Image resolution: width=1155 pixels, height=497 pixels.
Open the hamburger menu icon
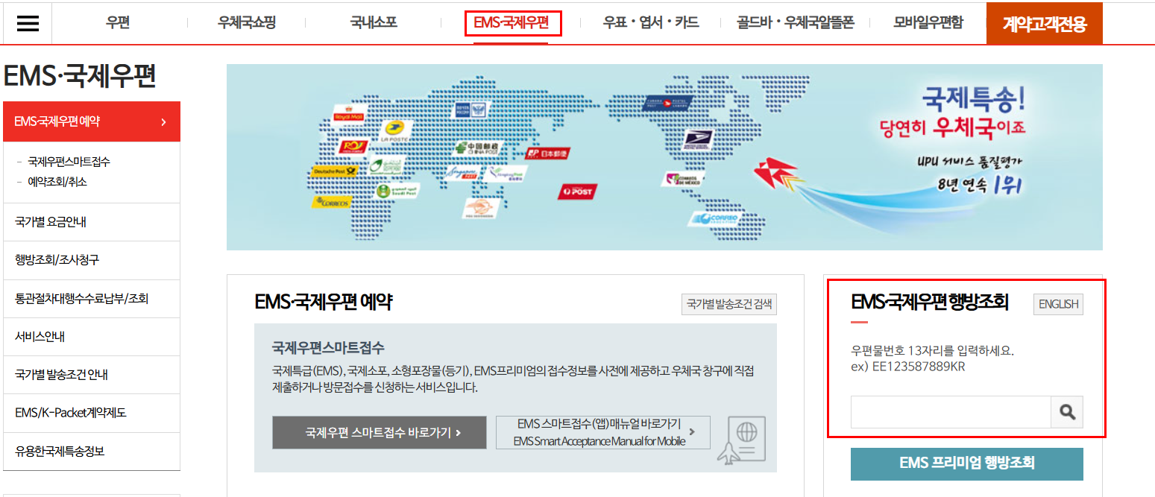(28, 23)
